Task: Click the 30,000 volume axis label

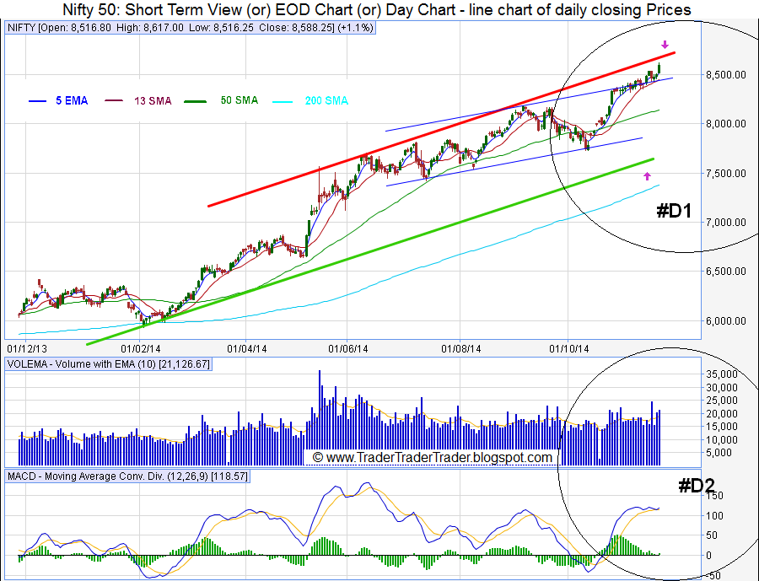Action: 722,387
